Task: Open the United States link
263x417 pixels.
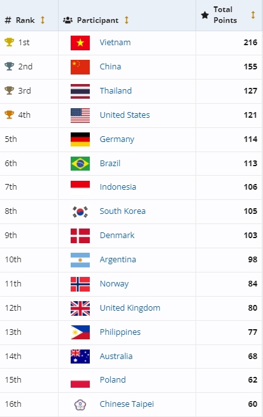Action: (x=125, y=115)
